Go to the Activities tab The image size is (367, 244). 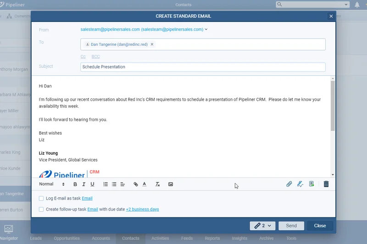160,238
